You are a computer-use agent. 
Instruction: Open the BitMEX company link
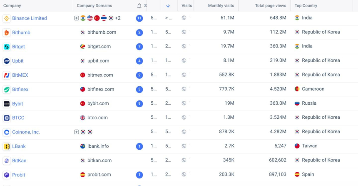(x=20, y=75)
